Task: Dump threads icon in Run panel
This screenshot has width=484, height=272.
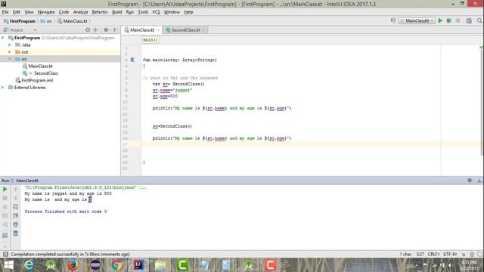Action: click(5, 215)
